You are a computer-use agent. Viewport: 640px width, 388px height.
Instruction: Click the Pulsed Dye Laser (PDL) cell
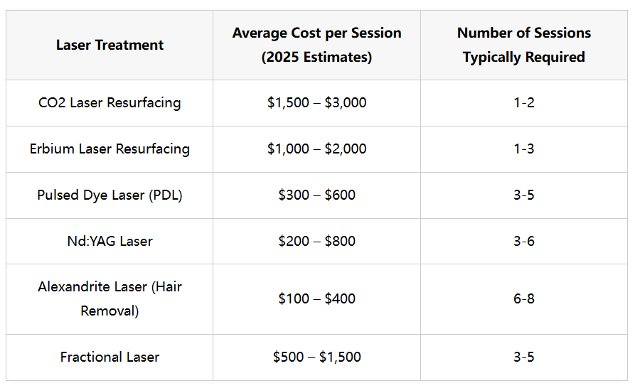coord(110,195)
